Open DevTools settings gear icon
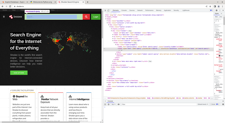Screen dimensions: 225x123 (217, 10)
